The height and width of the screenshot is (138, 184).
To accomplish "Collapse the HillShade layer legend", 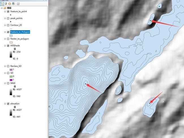I will [5, 46].
